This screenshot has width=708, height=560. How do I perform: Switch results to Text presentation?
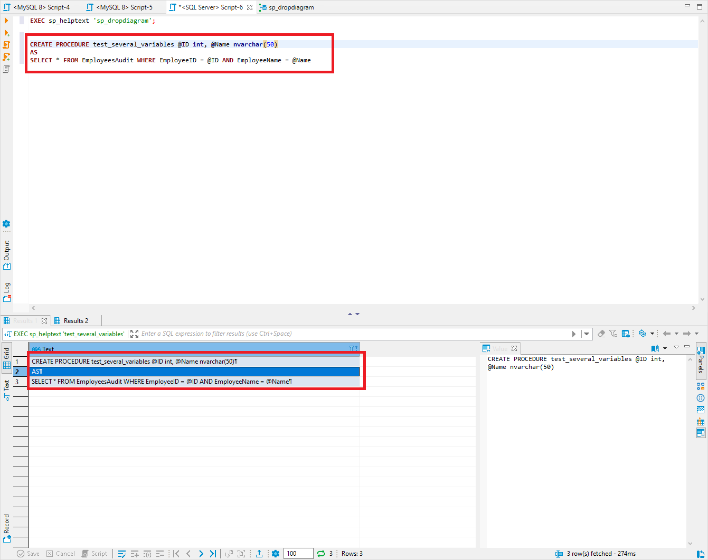(6, 386)
